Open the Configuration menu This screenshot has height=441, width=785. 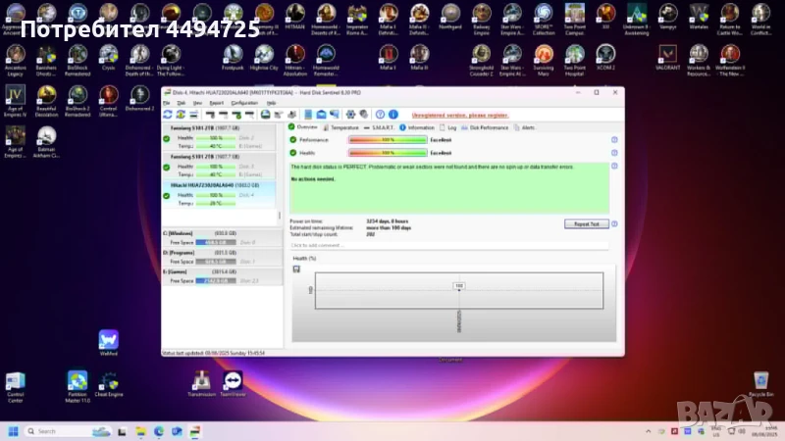244,102
